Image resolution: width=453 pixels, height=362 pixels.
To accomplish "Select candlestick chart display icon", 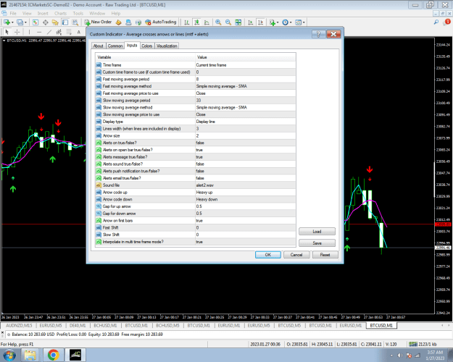I will tap(196, 22).
